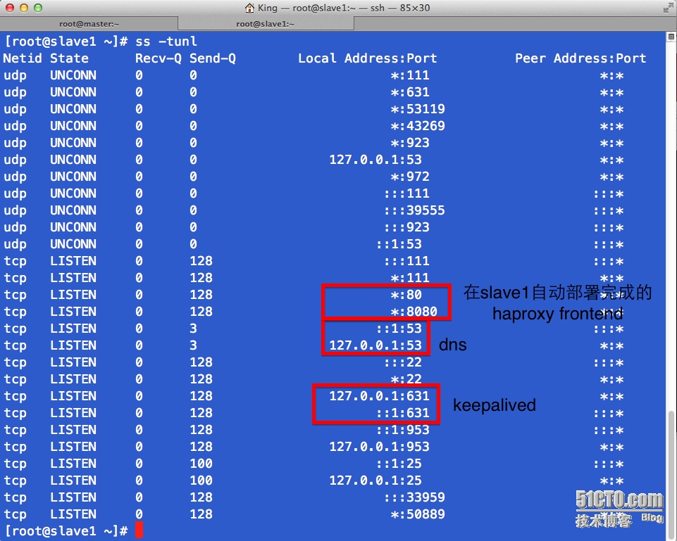Image resolution: width=677 pixels, height=541 pixels.
Task: Click the small icon atop the scrollbar
Action: [x=671, y=37]
